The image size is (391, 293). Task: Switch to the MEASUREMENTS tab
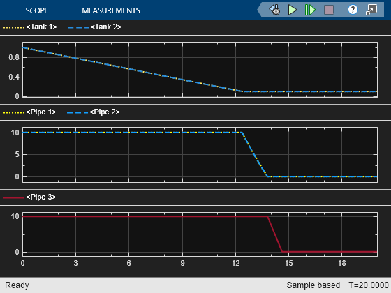pyautogui.click(x=111, y=10)
